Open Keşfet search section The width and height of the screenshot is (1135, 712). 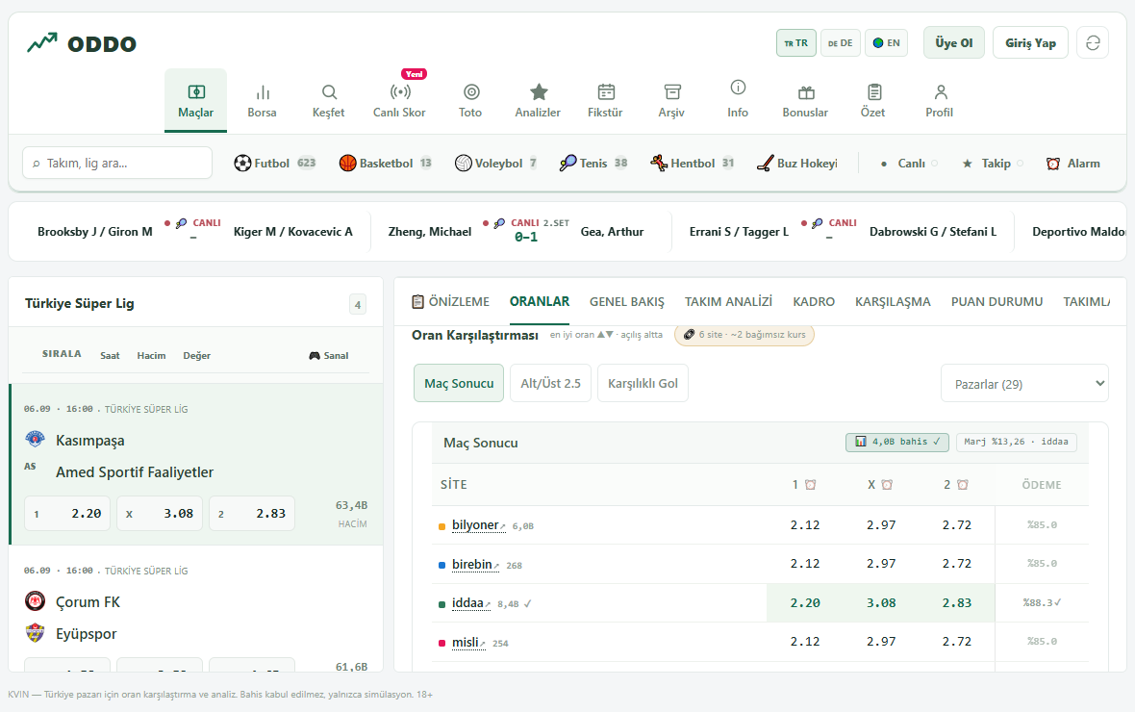tap(329, 101)
